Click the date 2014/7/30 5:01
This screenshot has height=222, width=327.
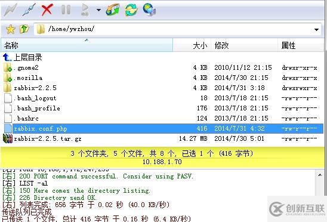(239, 138)
